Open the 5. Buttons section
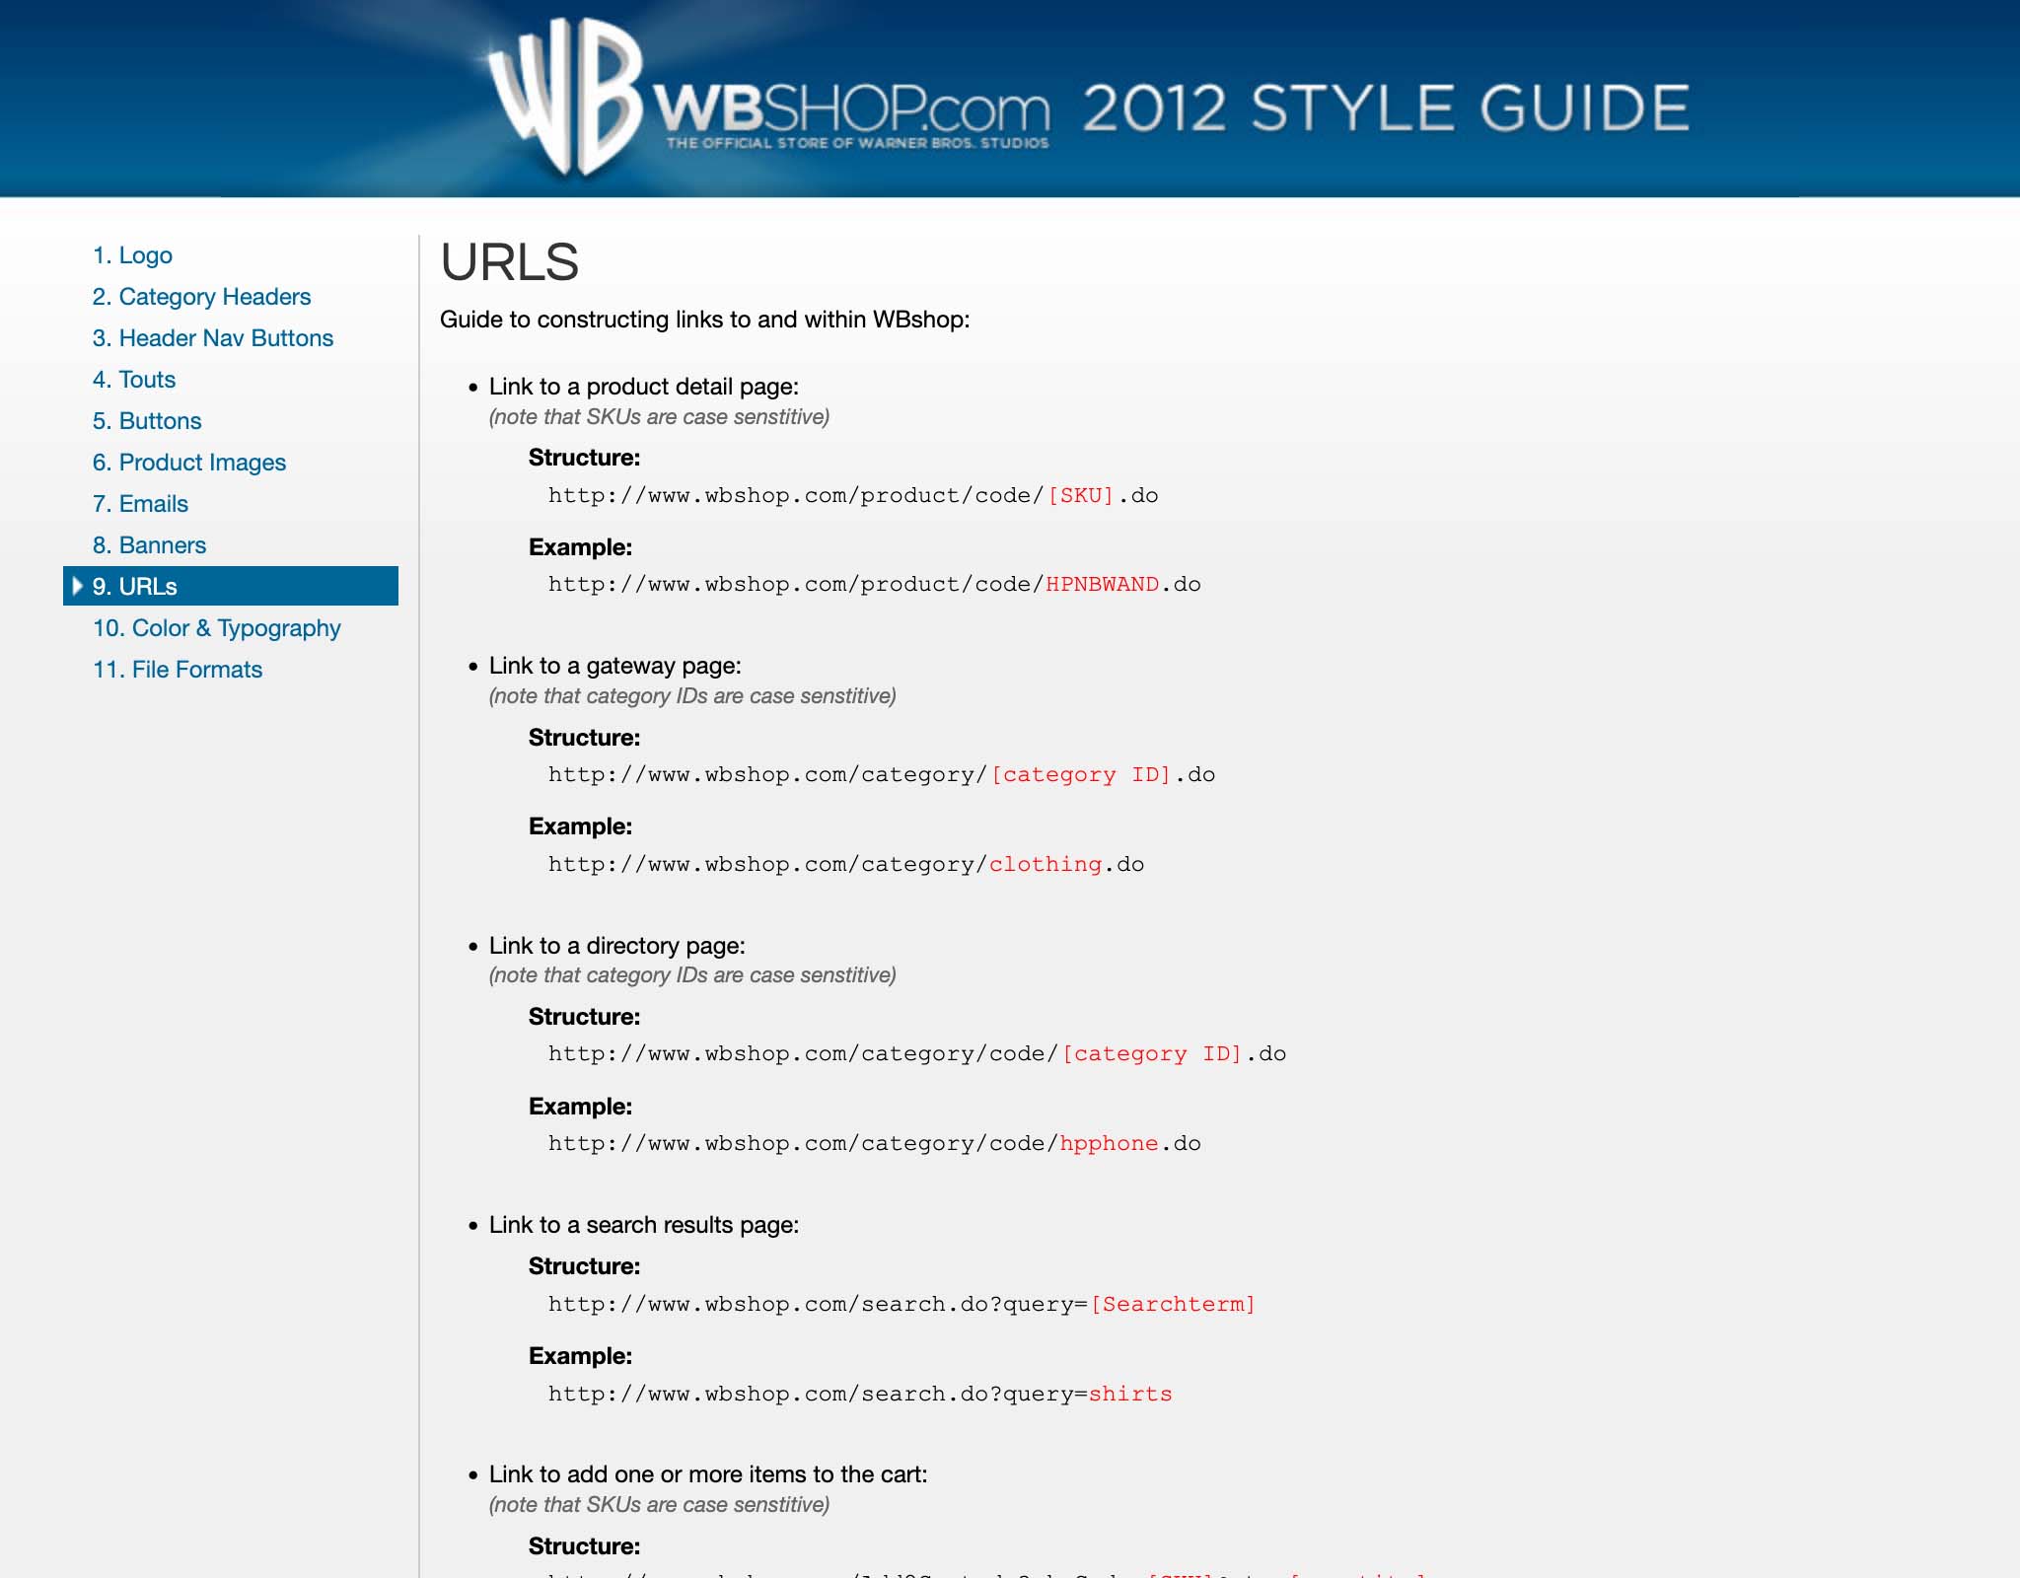The height and width of the screenshot is (1578, 2020). point(147,421)
